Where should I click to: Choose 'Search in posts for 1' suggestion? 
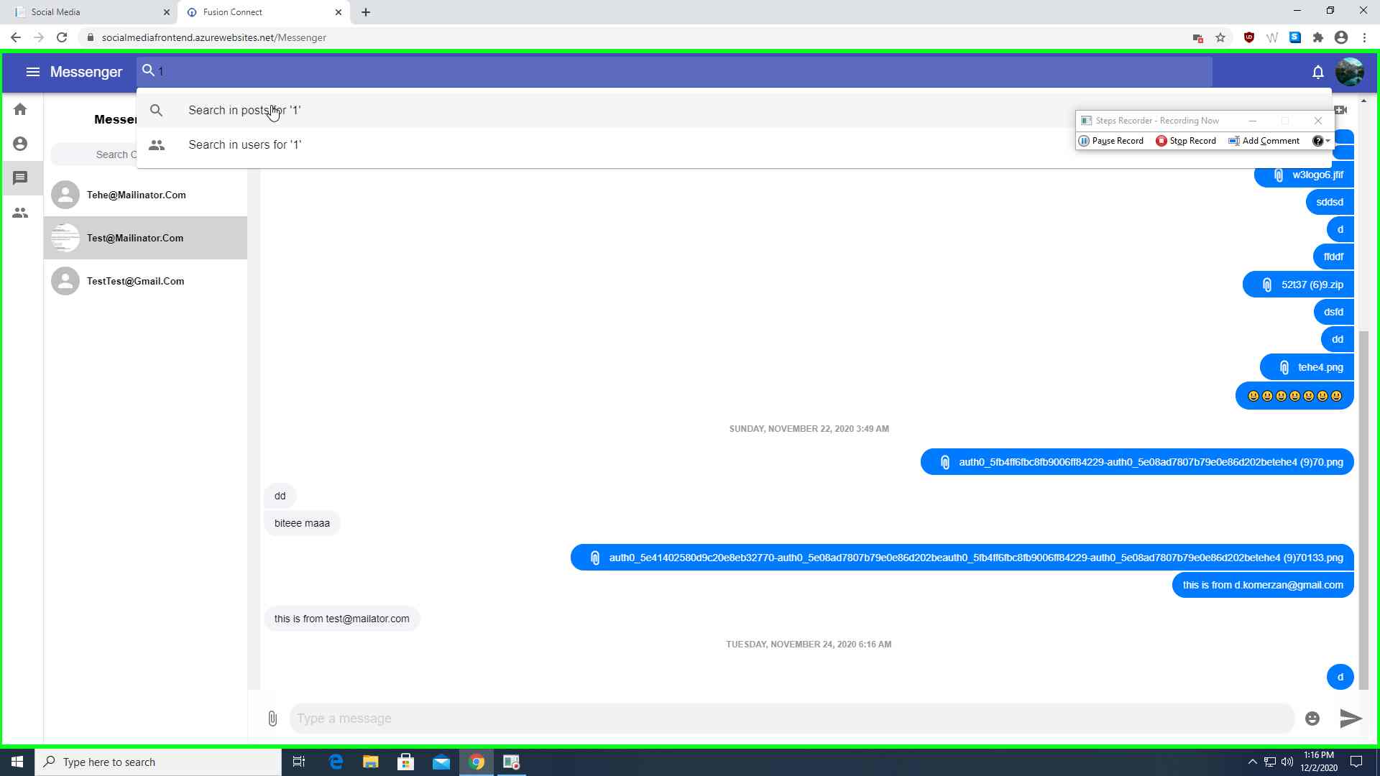tap(734, 110)
